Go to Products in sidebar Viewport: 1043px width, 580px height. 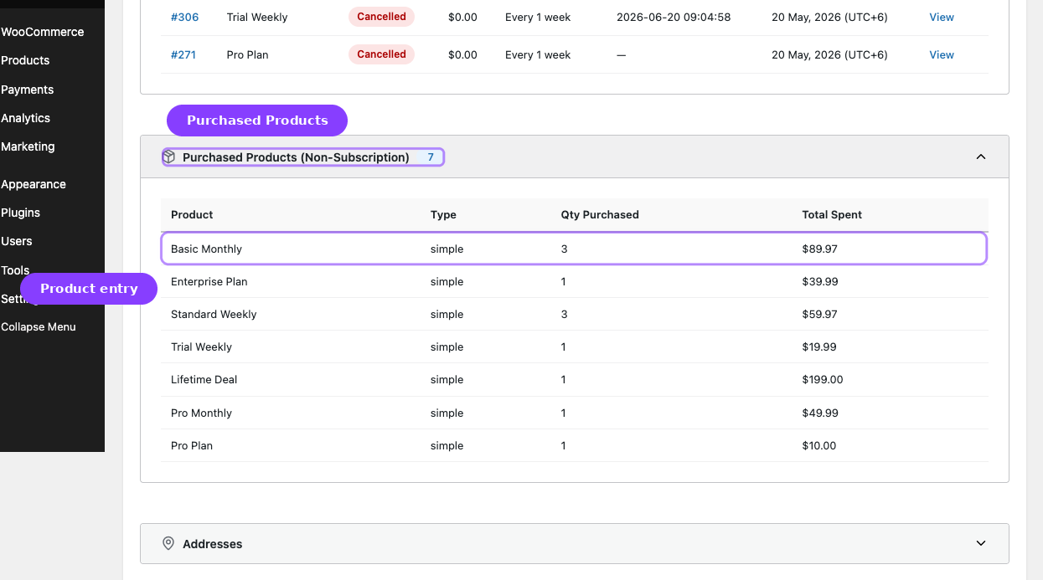(x=25, y=60)
